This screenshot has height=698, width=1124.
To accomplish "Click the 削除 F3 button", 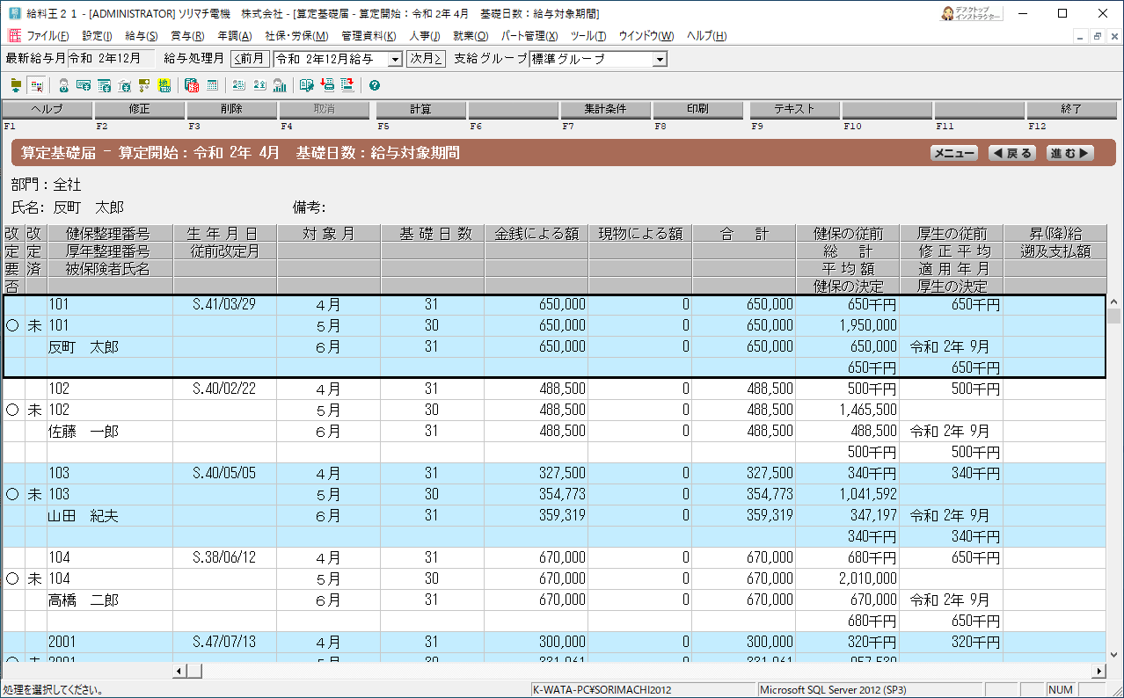I will [231, 110].
